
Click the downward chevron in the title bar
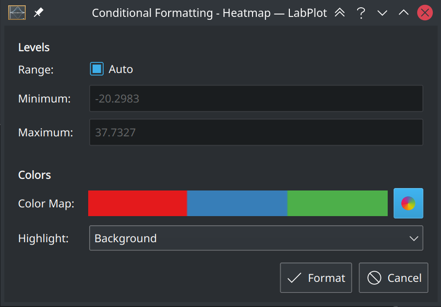click(382, 13)
